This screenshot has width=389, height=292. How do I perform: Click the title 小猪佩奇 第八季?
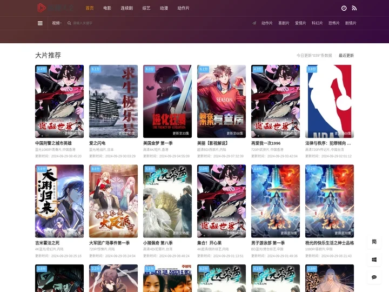point(158,243)
